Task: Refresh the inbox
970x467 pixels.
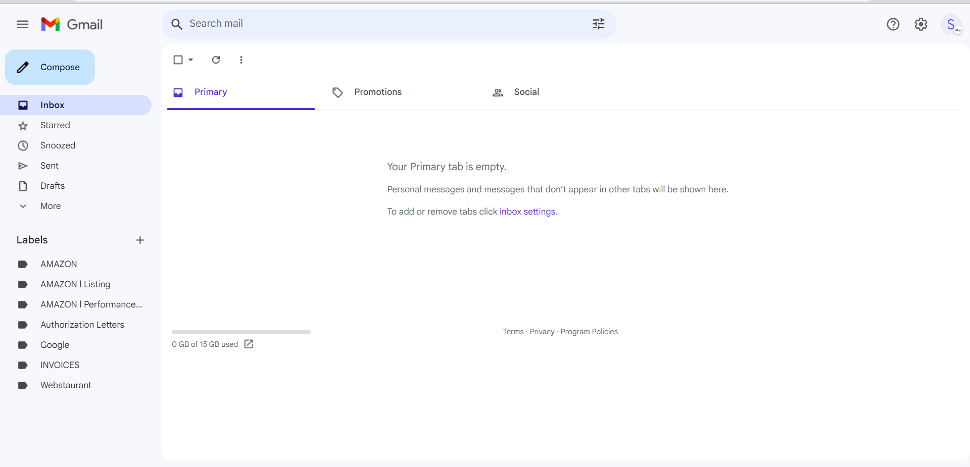Action: (x=216, y=60)
